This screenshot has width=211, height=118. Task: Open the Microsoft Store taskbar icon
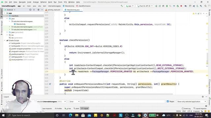click(83, 115)
